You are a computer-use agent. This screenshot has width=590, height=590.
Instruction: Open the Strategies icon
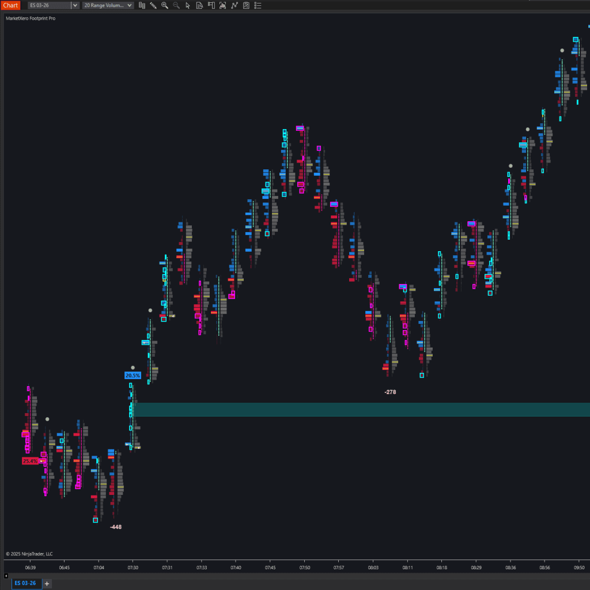[235, 5]
